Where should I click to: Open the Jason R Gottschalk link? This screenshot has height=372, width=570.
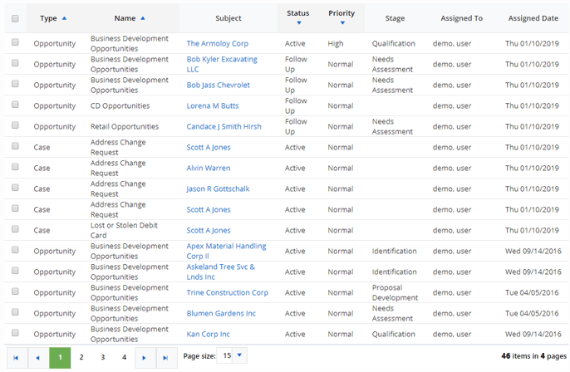pos(218,188)
